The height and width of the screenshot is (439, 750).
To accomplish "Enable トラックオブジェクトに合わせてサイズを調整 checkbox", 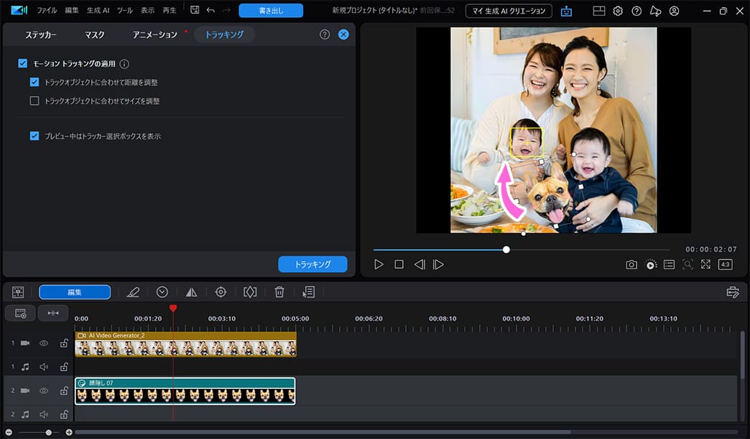I will pyautogui.click(x=34, y=101).
